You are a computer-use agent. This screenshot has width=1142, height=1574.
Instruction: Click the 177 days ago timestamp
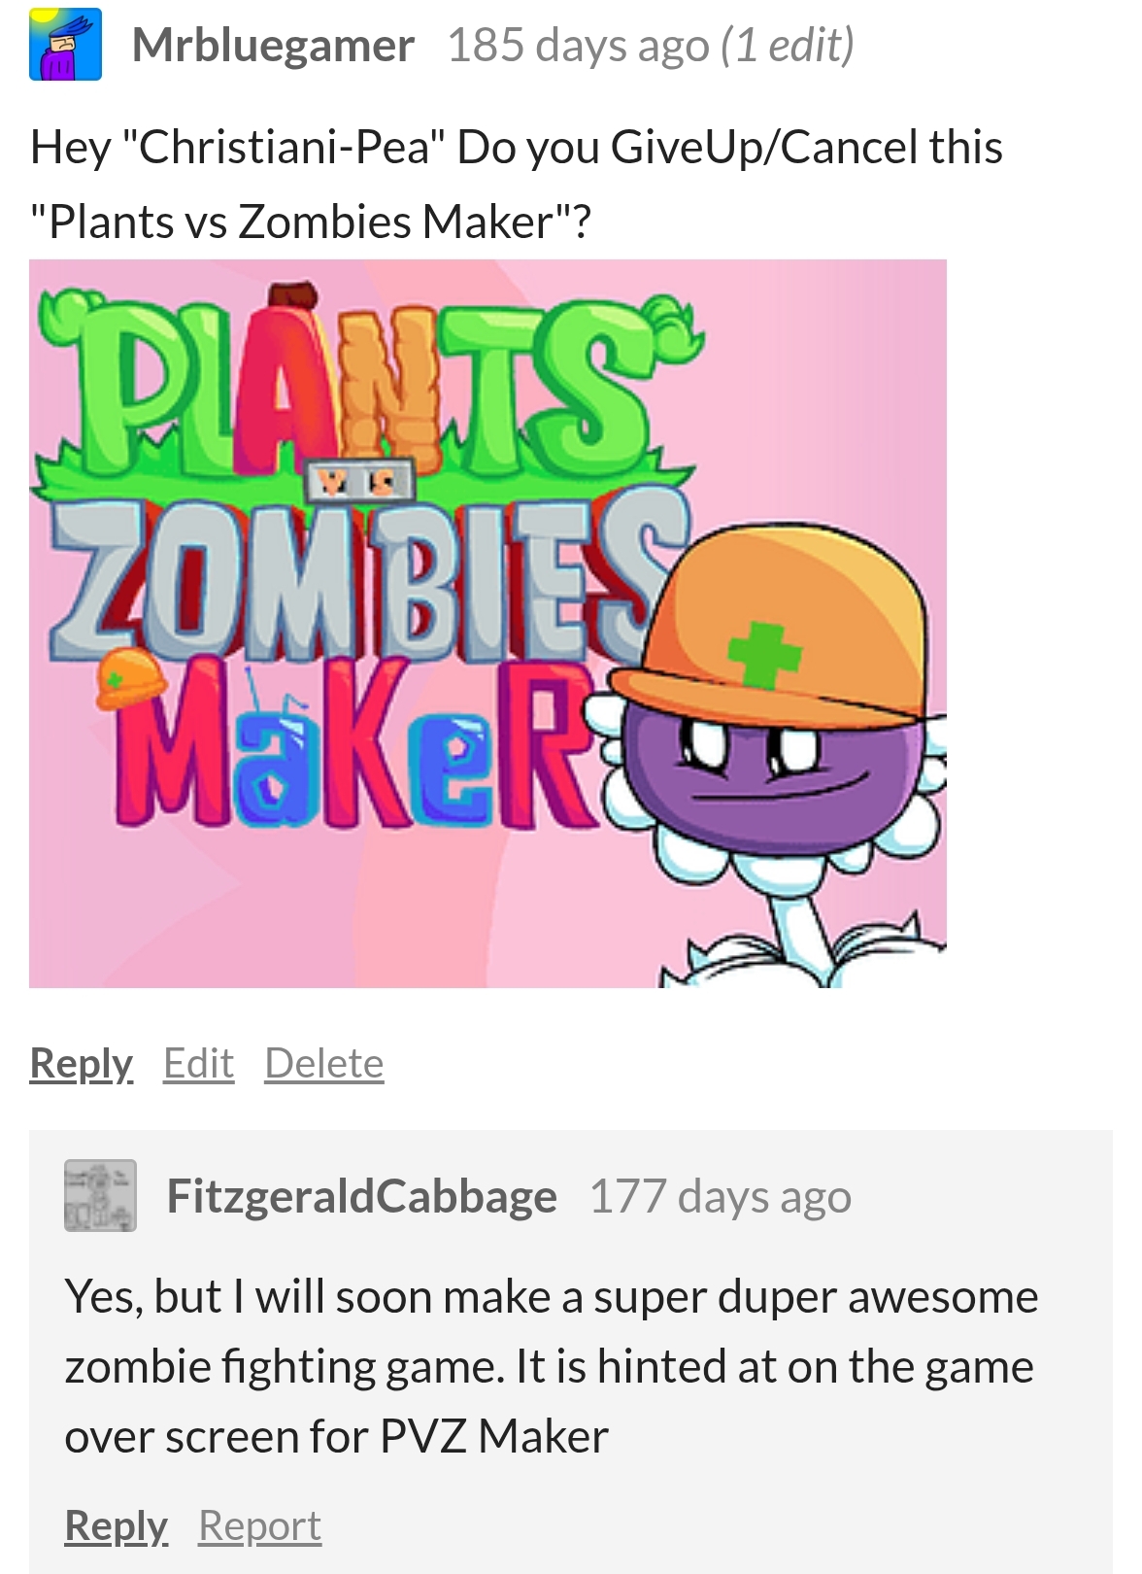point(721,1196)
